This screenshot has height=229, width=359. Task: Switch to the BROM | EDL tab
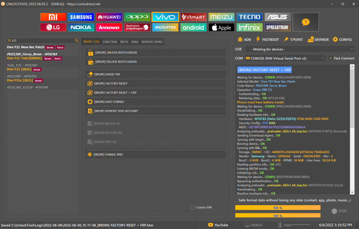coord(91,42)
